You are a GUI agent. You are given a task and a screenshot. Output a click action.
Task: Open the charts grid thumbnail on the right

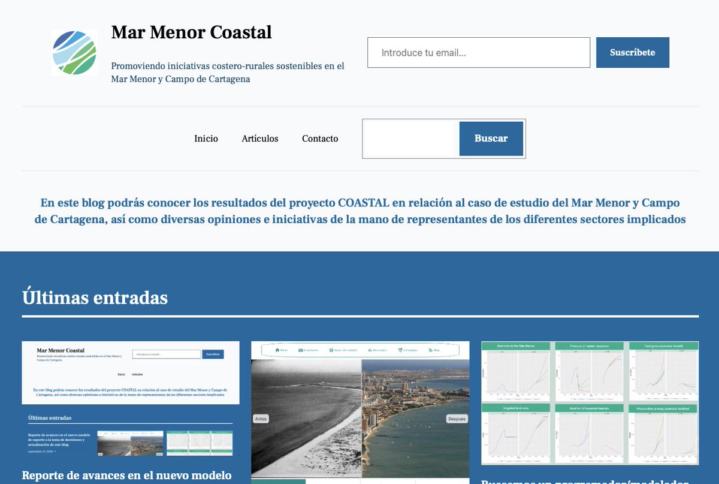pos(590,402)
